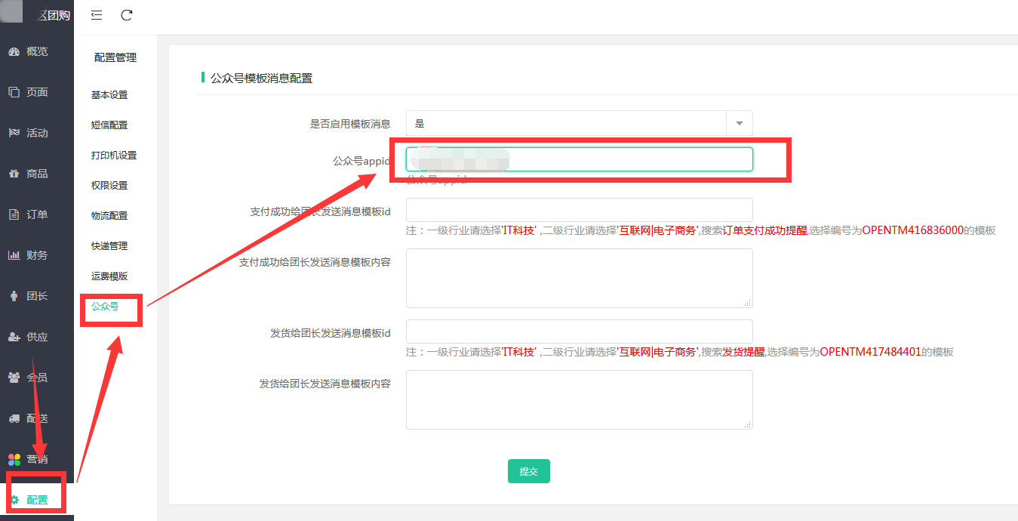
Task: Focus 发货给团长发送消息模板id input
Action: click(x=579, y=331)
